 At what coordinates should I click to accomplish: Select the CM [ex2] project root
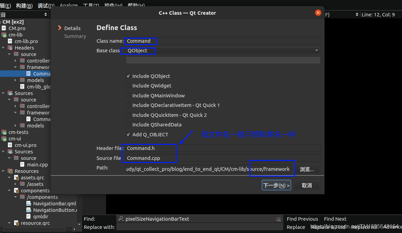(13, 22)
